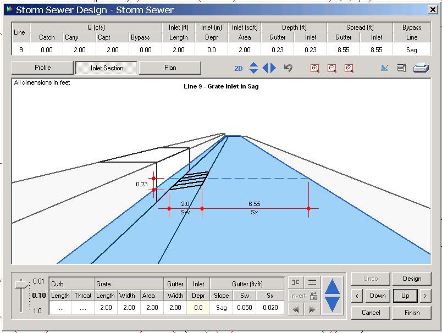Screen dimensions: 442x333
Task: Open the window settings icon beside printer
Action: pos(401,68)
